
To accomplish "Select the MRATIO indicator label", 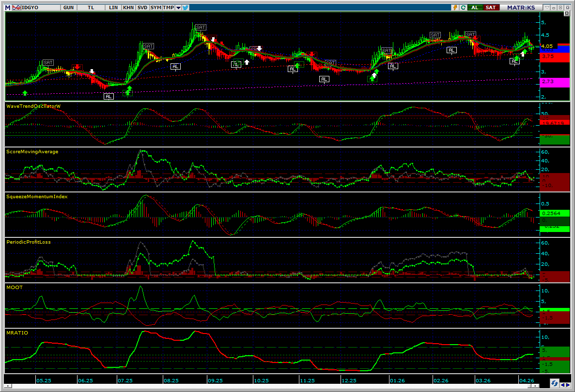I will tap(17, 333).
